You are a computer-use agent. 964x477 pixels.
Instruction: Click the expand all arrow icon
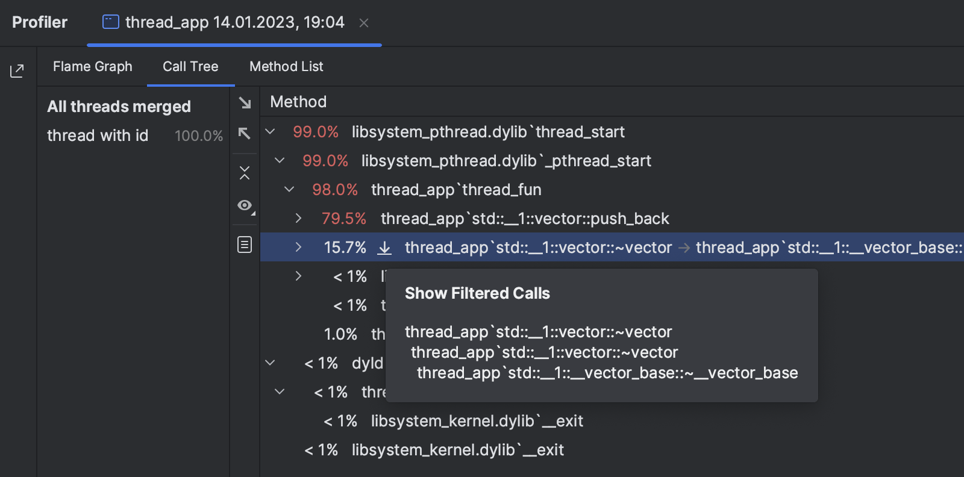point(245,103)
